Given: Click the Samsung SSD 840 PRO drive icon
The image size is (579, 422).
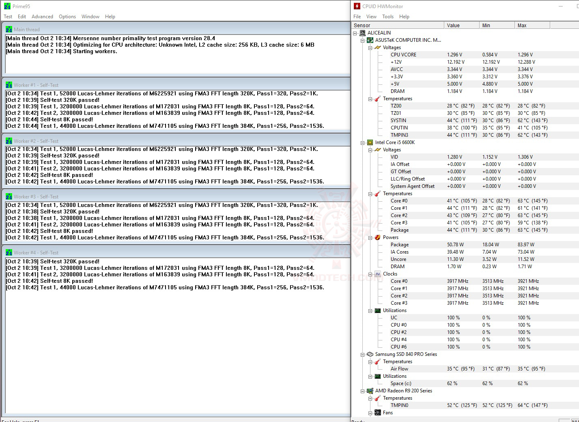Looking at the screenshot, I should pyautogui.click(x=370, y=354).
